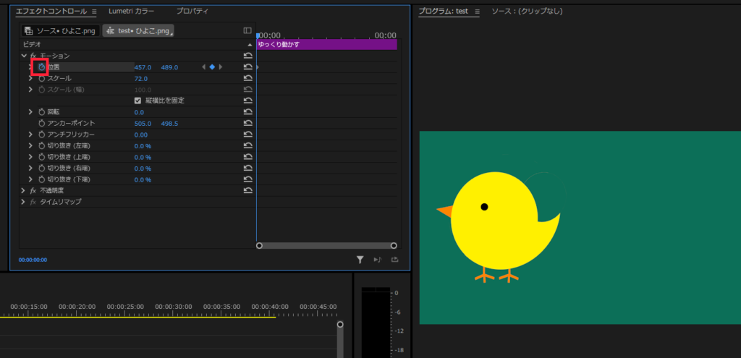The height and width of the screenshot is (358, 741).
Task: Reset the 位置 parameter
Action: pos(248,67)
